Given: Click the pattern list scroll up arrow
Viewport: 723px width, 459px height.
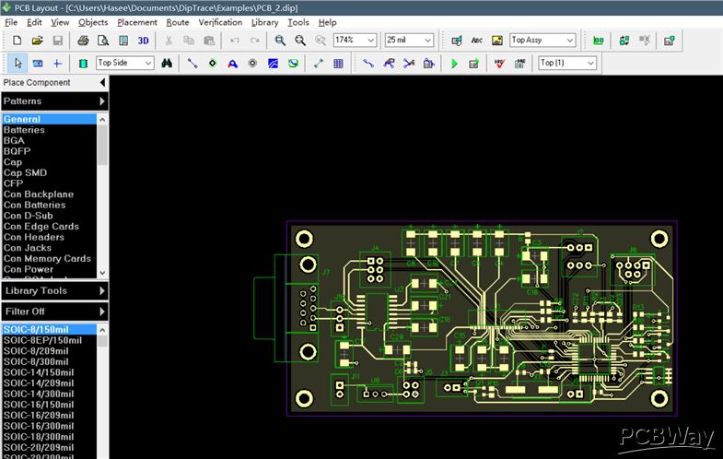Looking at the screenshot, I should pyautogui.click(x=102, y=330).
